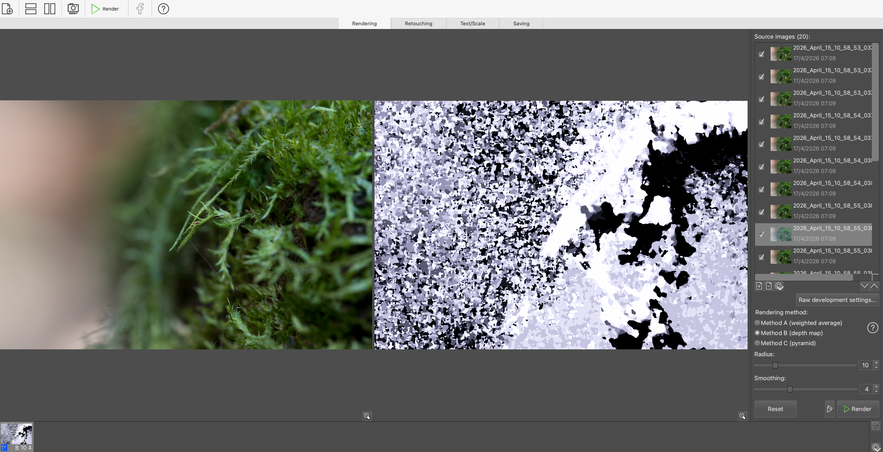Viewport: 883px width, 452px height.
Task: Open Helicon Focus help
Action: tap(163, 9)
